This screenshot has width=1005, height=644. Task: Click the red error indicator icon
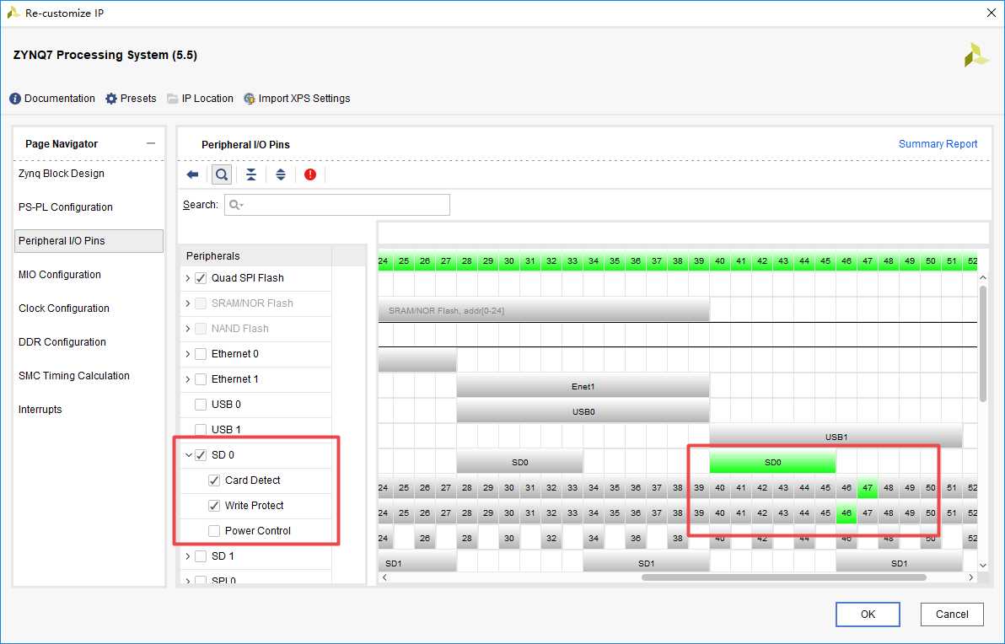(x=310, y=174)
